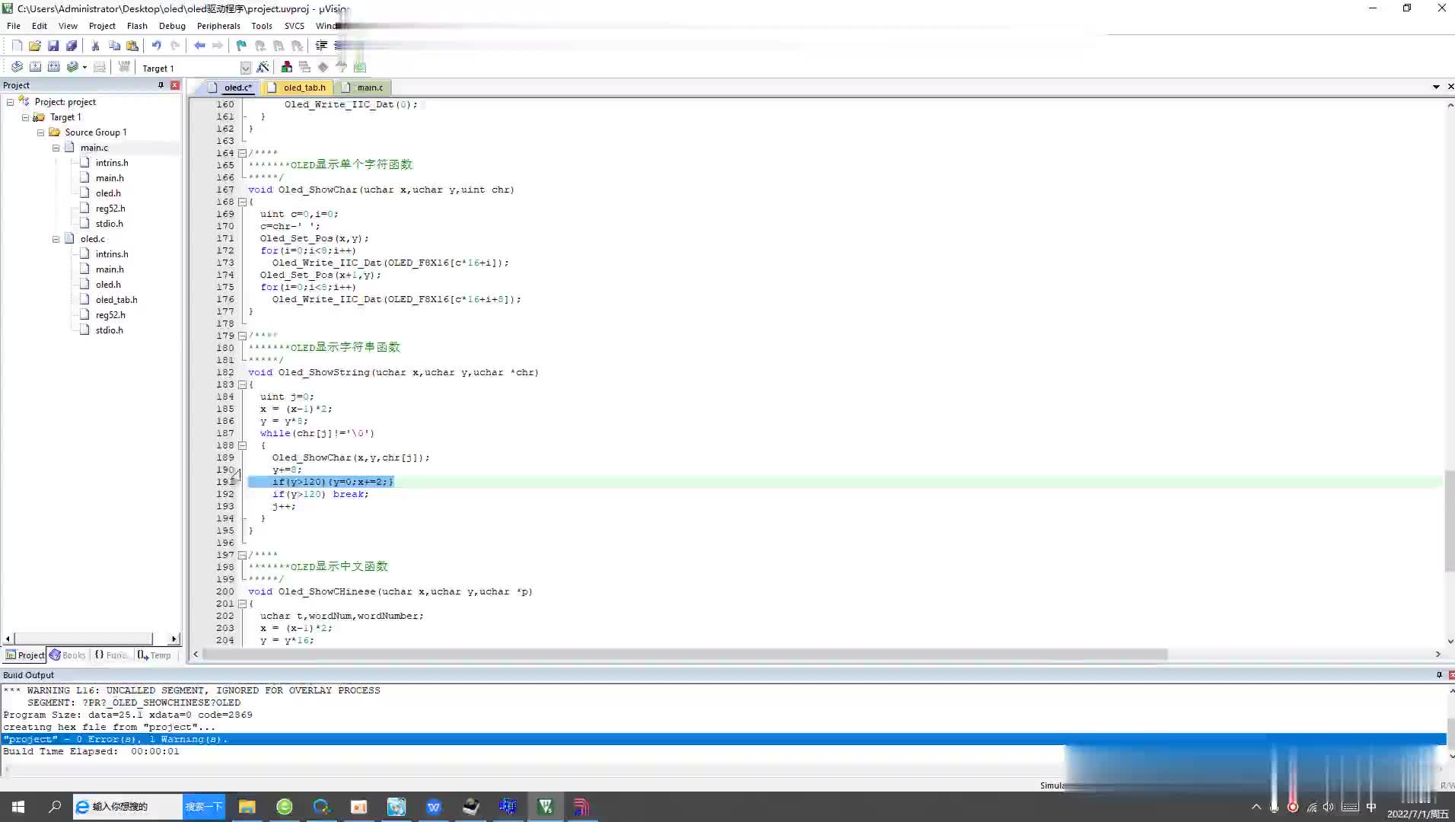Save the current file

pyautogui.click(x=53, y=46)
